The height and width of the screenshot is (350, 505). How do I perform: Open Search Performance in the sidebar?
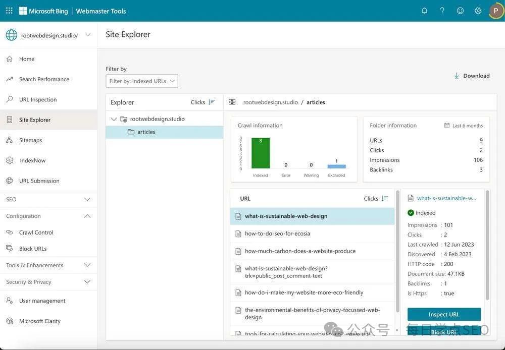click(44, 79)
